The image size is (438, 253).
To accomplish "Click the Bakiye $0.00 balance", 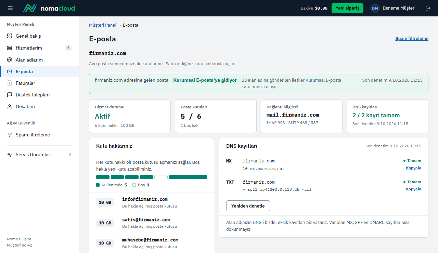I will click(314, 8).
